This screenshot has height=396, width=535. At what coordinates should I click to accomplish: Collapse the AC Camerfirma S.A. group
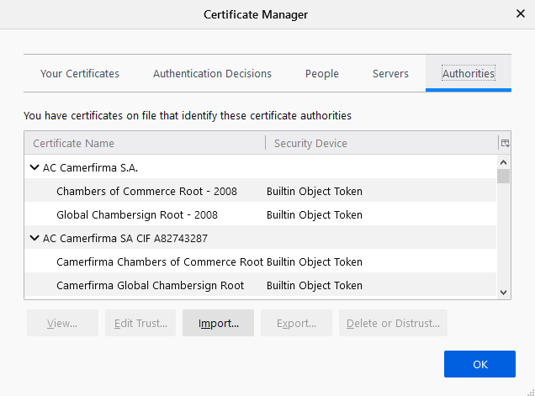[x=34, y=167]
